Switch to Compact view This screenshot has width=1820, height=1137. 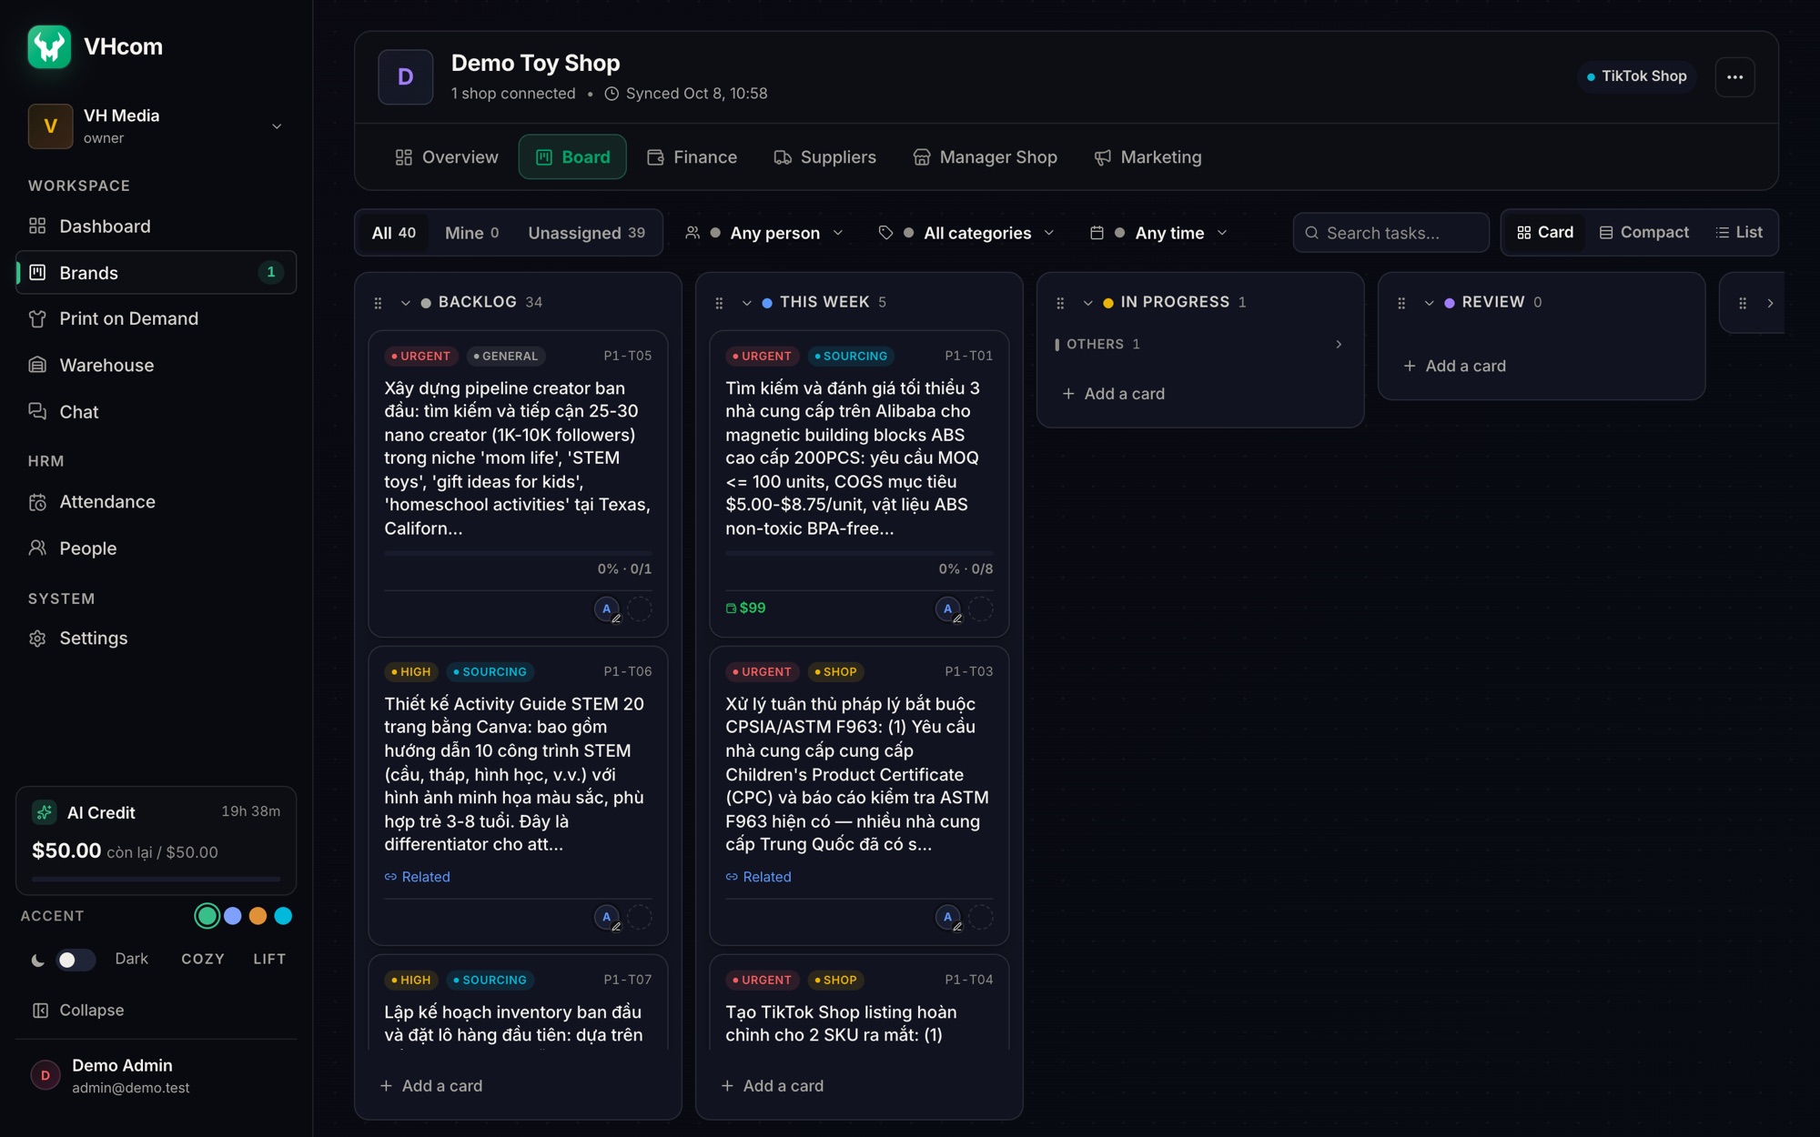point(1643,233)
